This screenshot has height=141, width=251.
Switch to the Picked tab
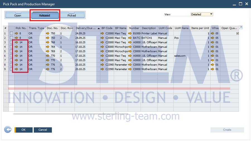(72, 15)
